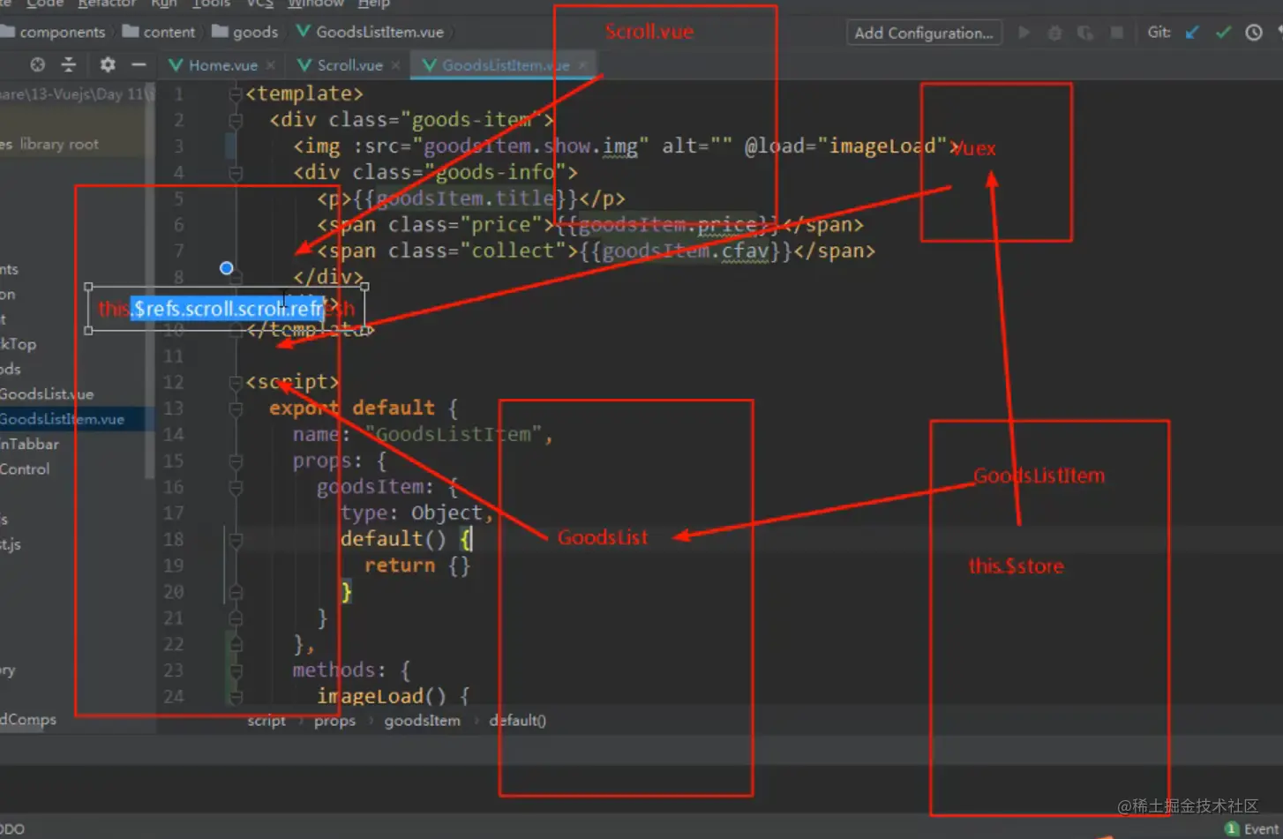This screenshot has width=1283, height=839.
Task: Click the Run with Coverage icon
Action: pos(1085,33)
